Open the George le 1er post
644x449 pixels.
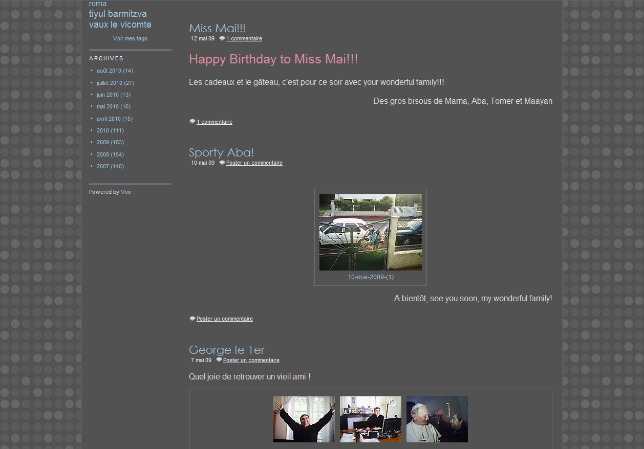227,350
